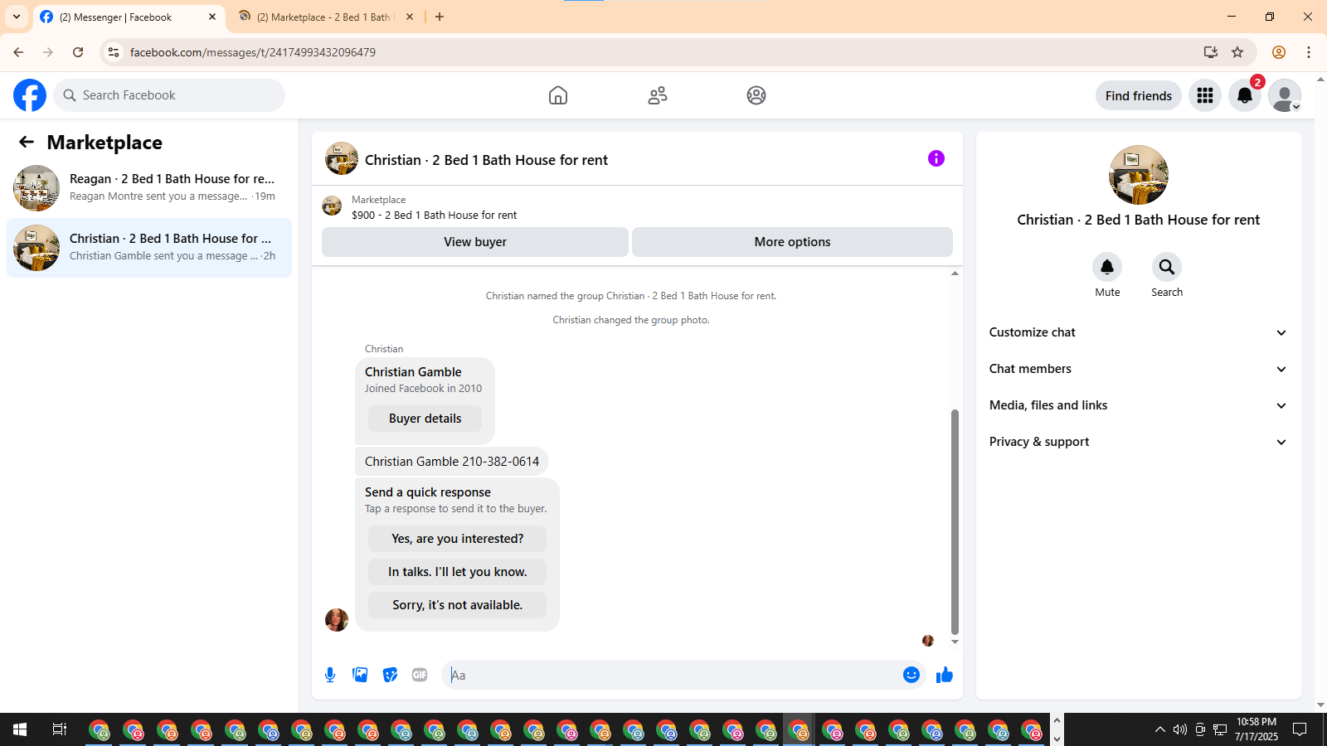
Task: Open the emoji picker in message box
Action: coord(911,675)
